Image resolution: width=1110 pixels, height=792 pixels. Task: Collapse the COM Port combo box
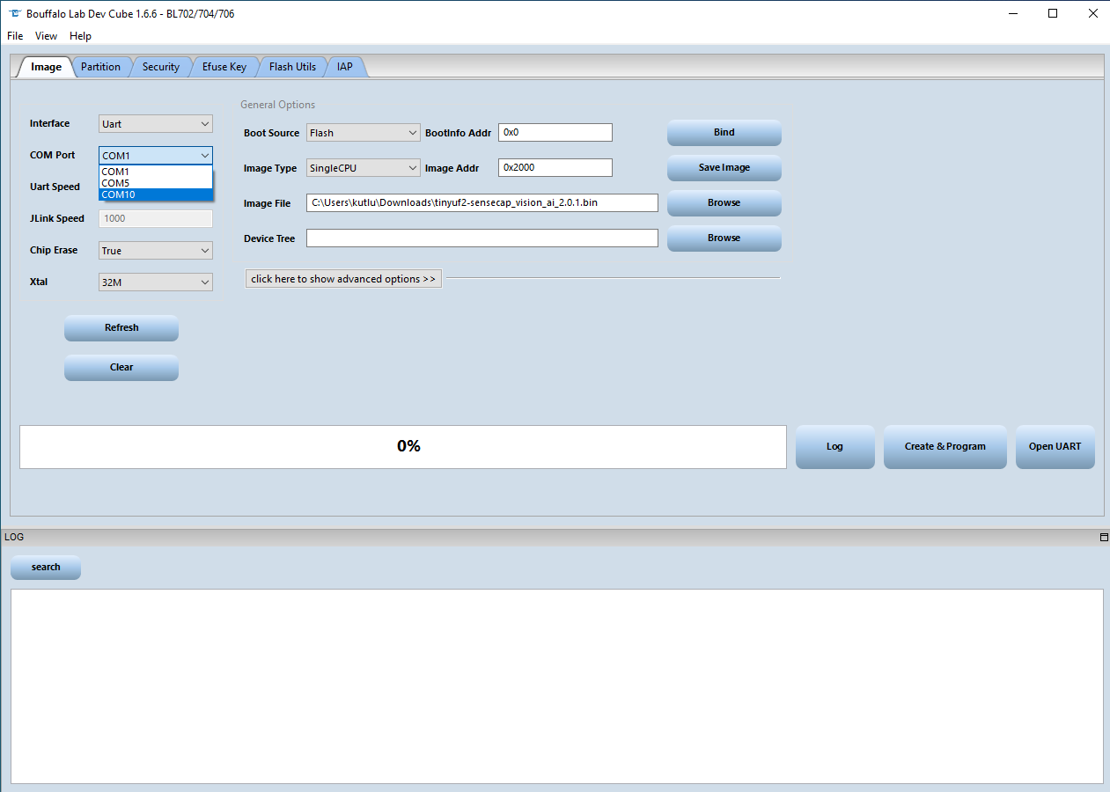pyautogui.click(x=156, y=156)
